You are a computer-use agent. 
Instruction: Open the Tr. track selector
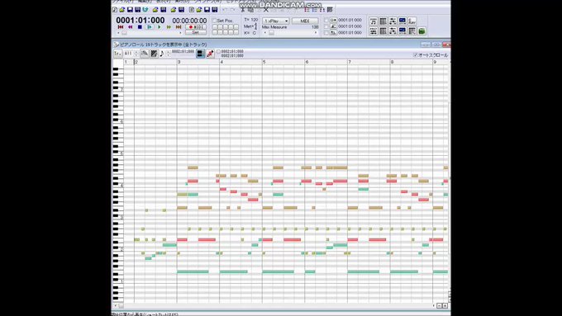click(x=117, y=54)
